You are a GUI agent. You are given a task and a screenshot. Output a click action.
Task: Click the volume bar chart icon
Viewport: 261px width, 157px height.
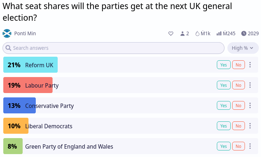pyautogui.click(x=219, y=33)
